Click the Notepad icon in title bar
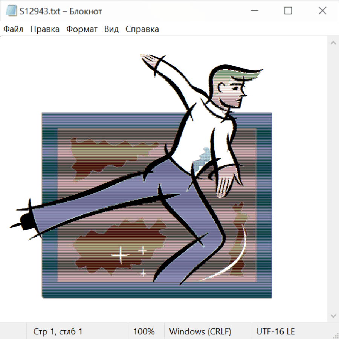The width and height of the screenshot is (339, 339). [11, 11]
